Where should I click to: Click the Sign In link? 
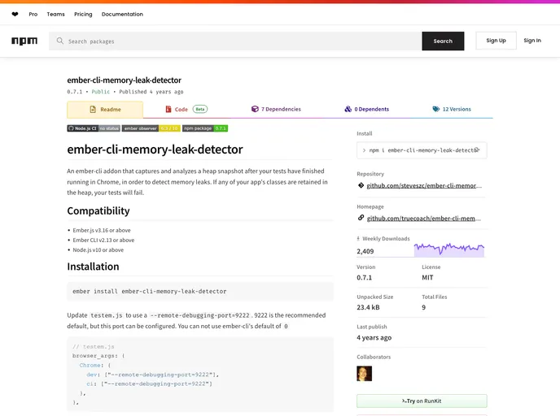pos(532,41)
